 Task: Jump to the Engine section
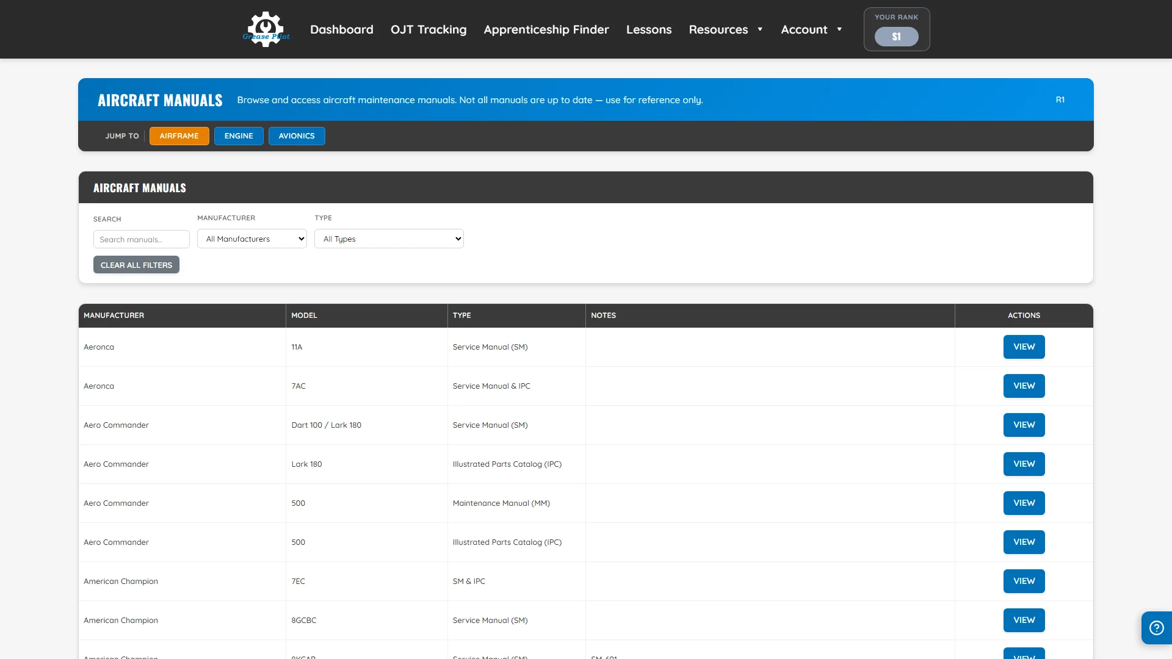coord(239,136)
